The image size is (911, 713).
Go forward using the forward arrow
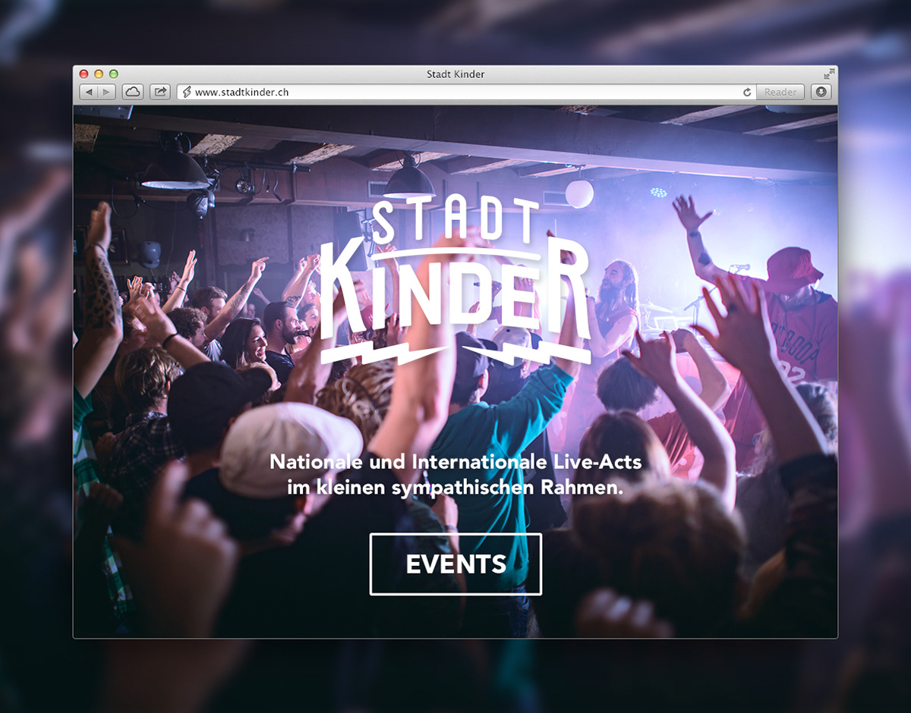[x=107, y=92]
